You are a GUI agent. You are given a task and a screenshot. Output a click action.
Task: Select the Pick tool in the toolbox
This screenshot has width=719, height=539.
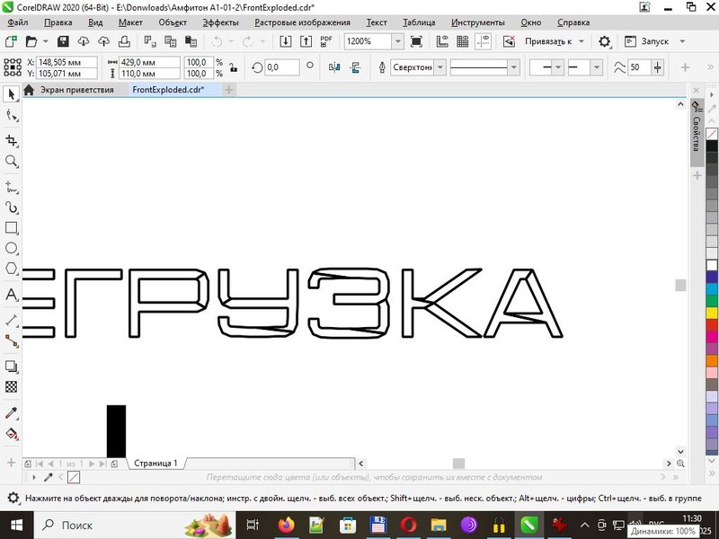click(11, 94)
